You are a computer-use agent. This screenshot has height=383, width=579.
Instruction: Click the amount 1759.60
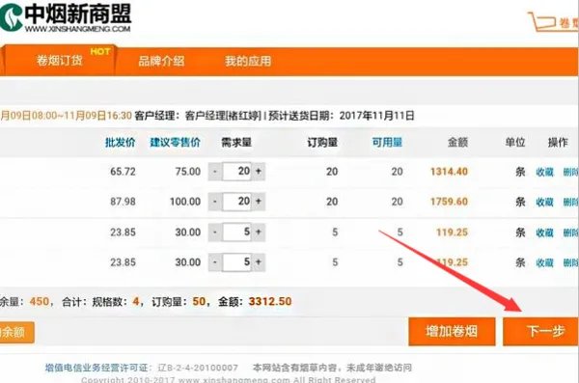449,202
